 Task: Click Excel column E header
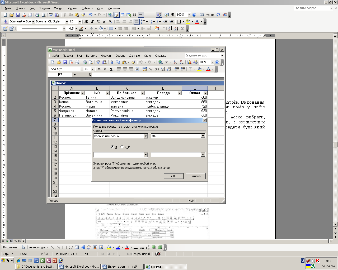tap(195, 89)
